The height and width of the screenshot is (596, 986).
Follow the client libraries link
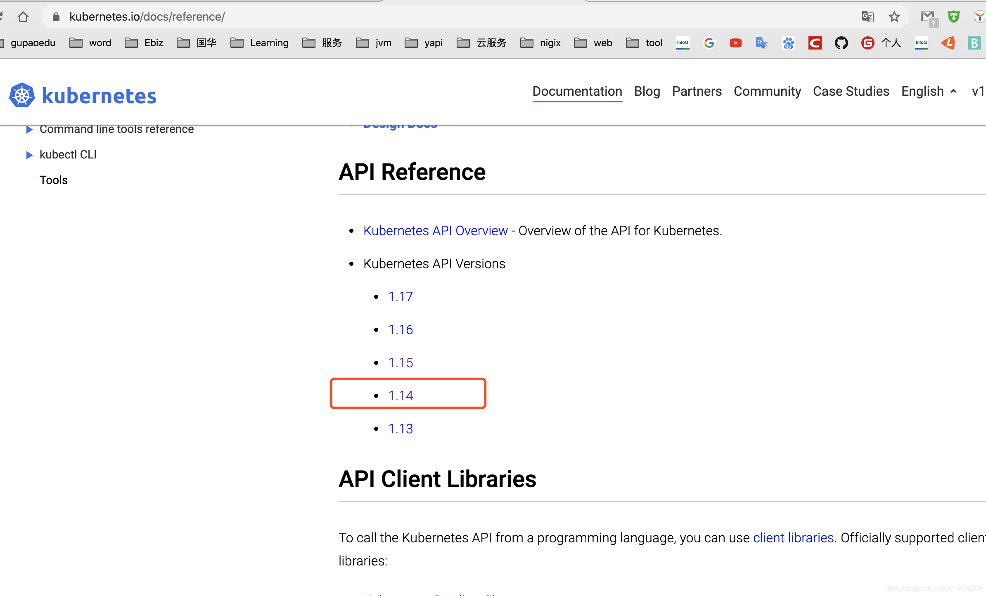coord(793,538)
